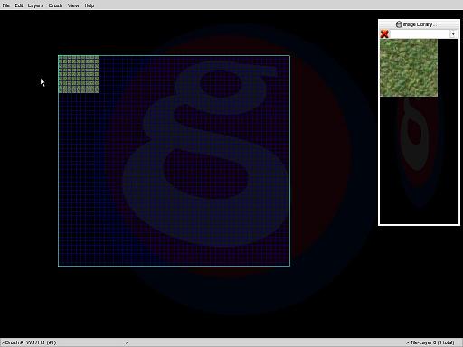Click the red X delete icon in Image Library
The height and width of the screenshot is (347, 463).
click(x=384, y=33)
